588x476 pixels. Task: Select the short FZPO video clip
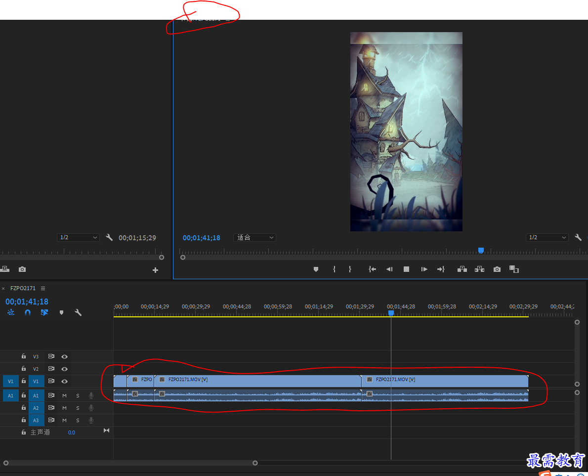(x=141, y=381)
